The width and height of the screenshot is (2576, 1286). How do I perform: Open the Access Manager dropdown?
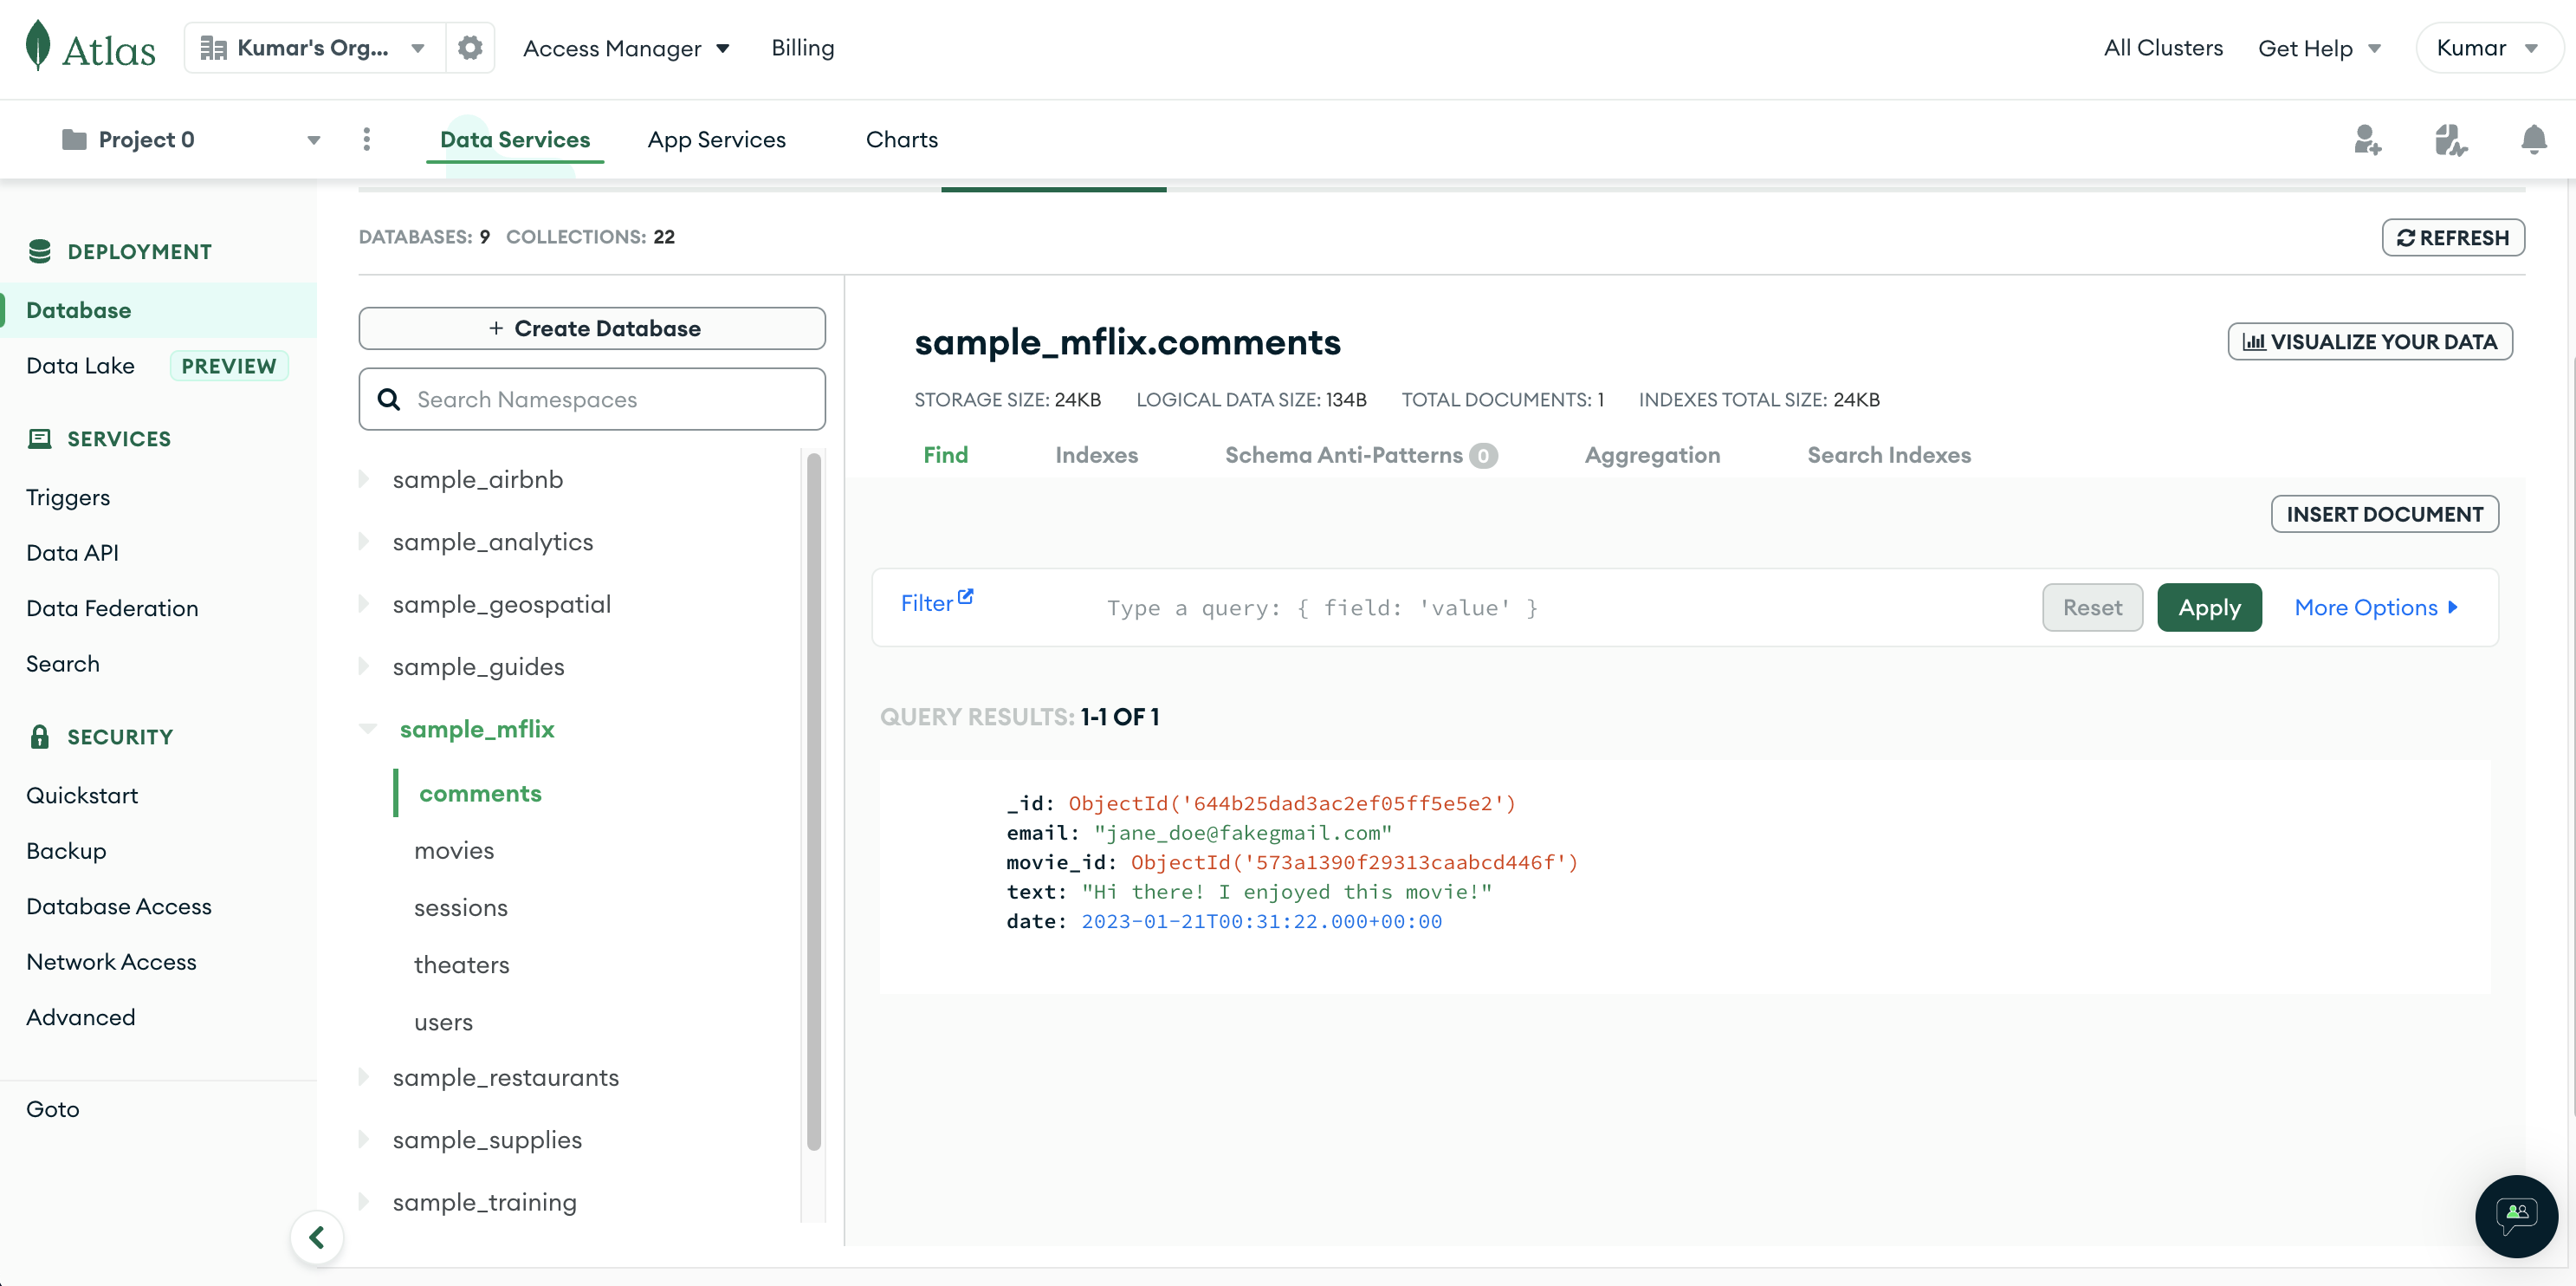[x=626, y=48]
